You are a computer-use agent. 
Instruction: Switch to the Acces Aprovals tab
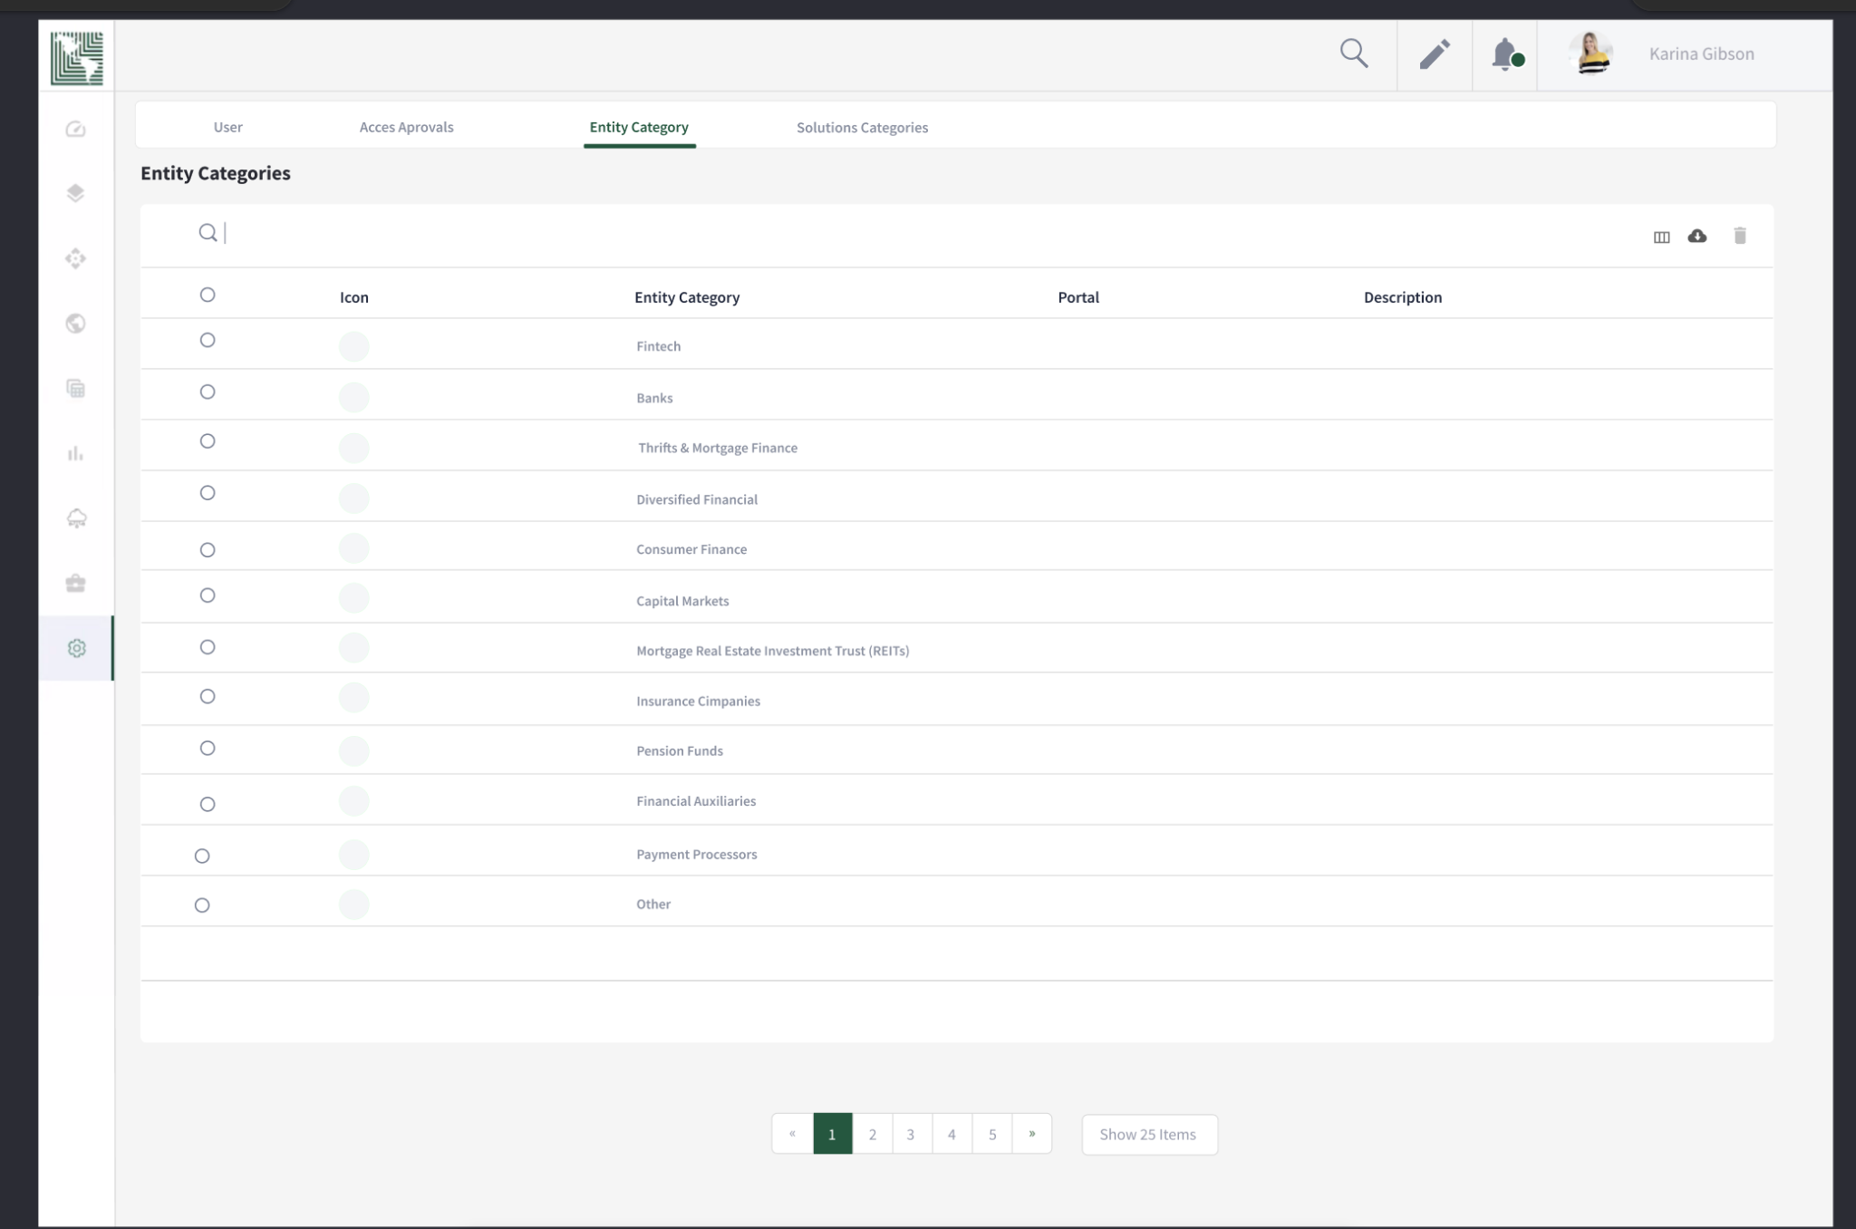(x=406, y=127)
